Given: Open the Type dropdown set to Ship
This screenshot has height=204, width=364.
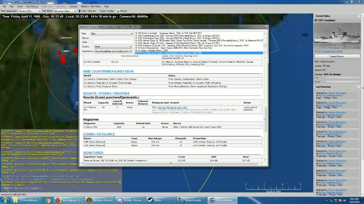Looking at the screenshot, I should (112, 33).
